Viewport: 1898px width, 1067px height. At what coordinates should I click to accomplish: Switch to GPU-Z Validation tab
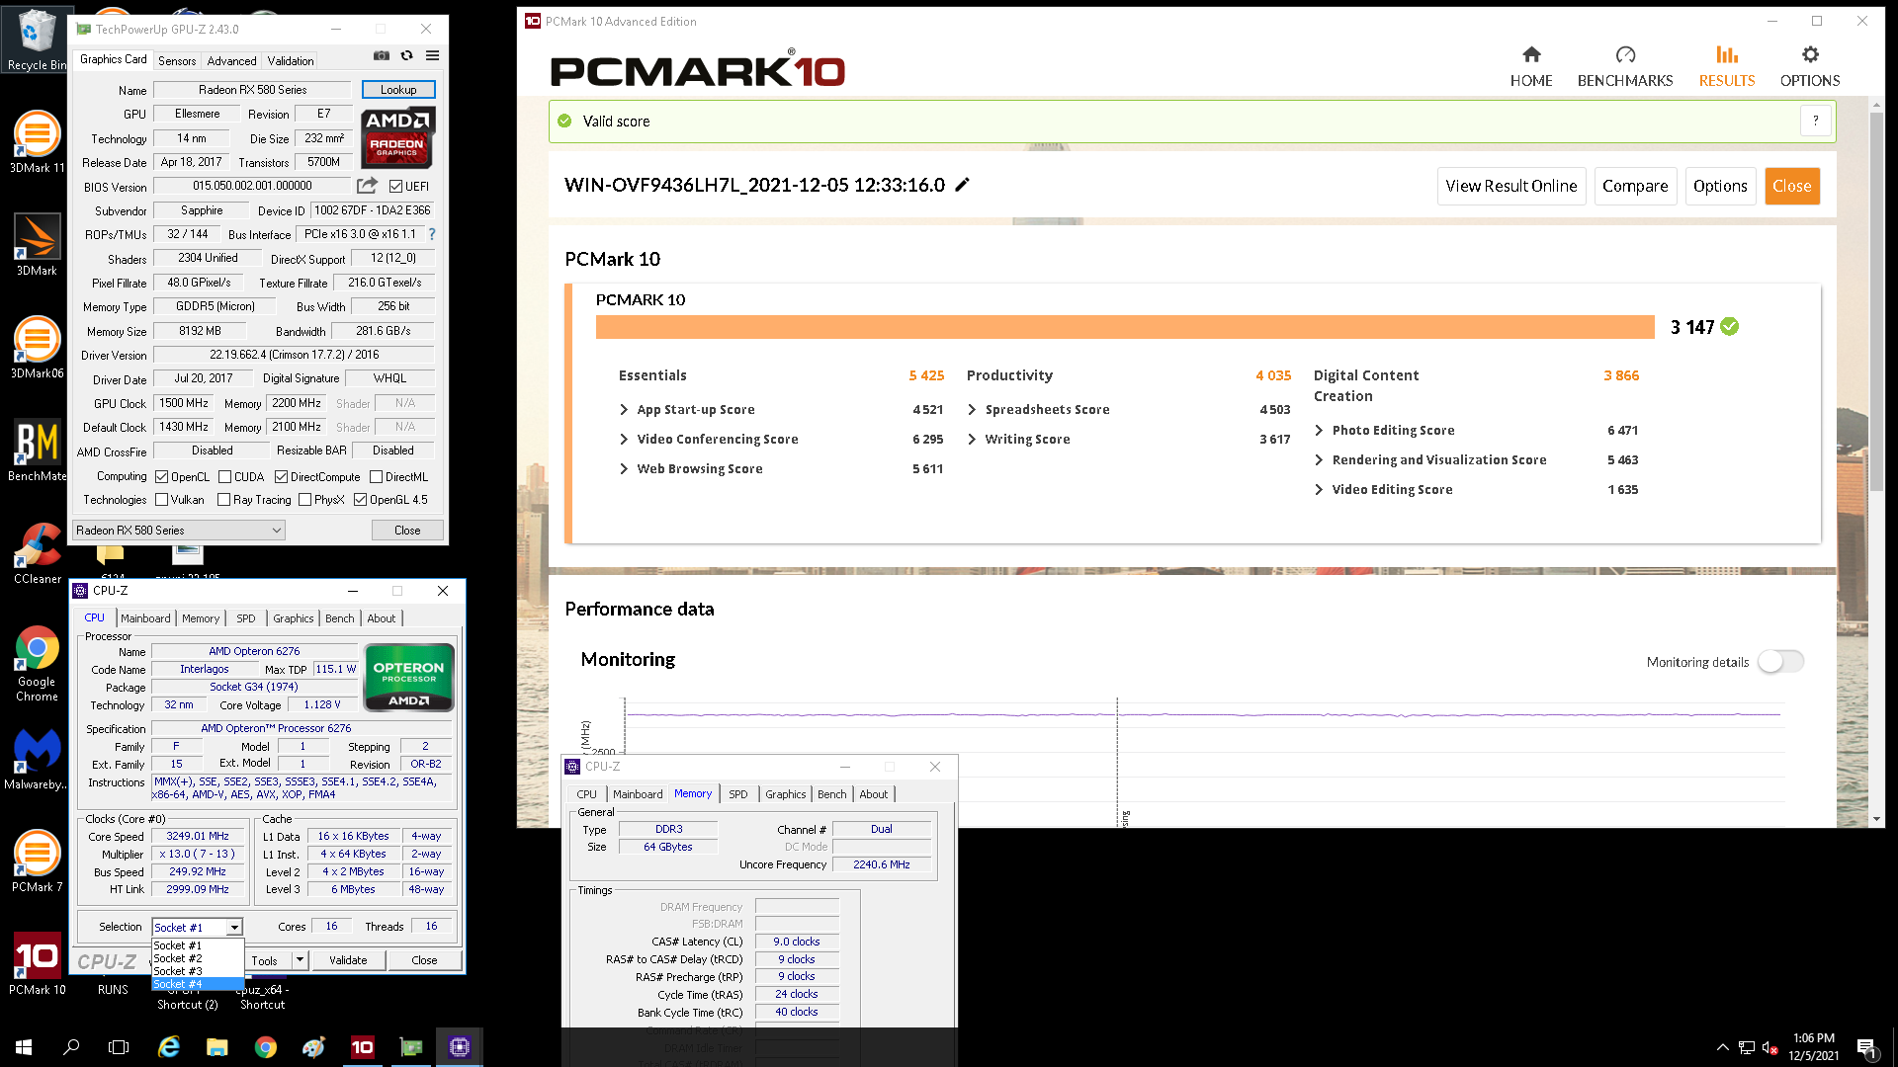point(291,60)
